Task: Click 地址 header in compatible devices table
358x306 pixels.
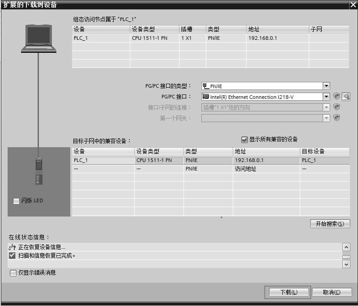Action: [266, 151]
